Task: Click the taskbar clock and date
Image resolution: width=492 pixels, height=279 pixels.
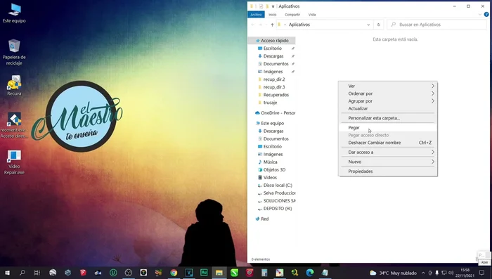Action: 465,273
